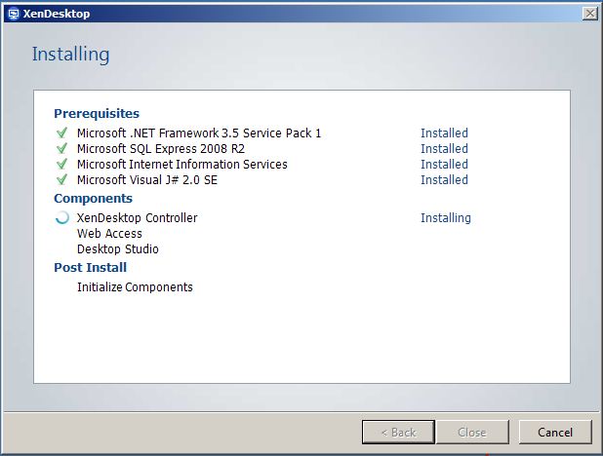Viewport: 603px width, 456px height.
Task: Click the disabled Back button
Action: pyautogui.click(x=398, y=433)
